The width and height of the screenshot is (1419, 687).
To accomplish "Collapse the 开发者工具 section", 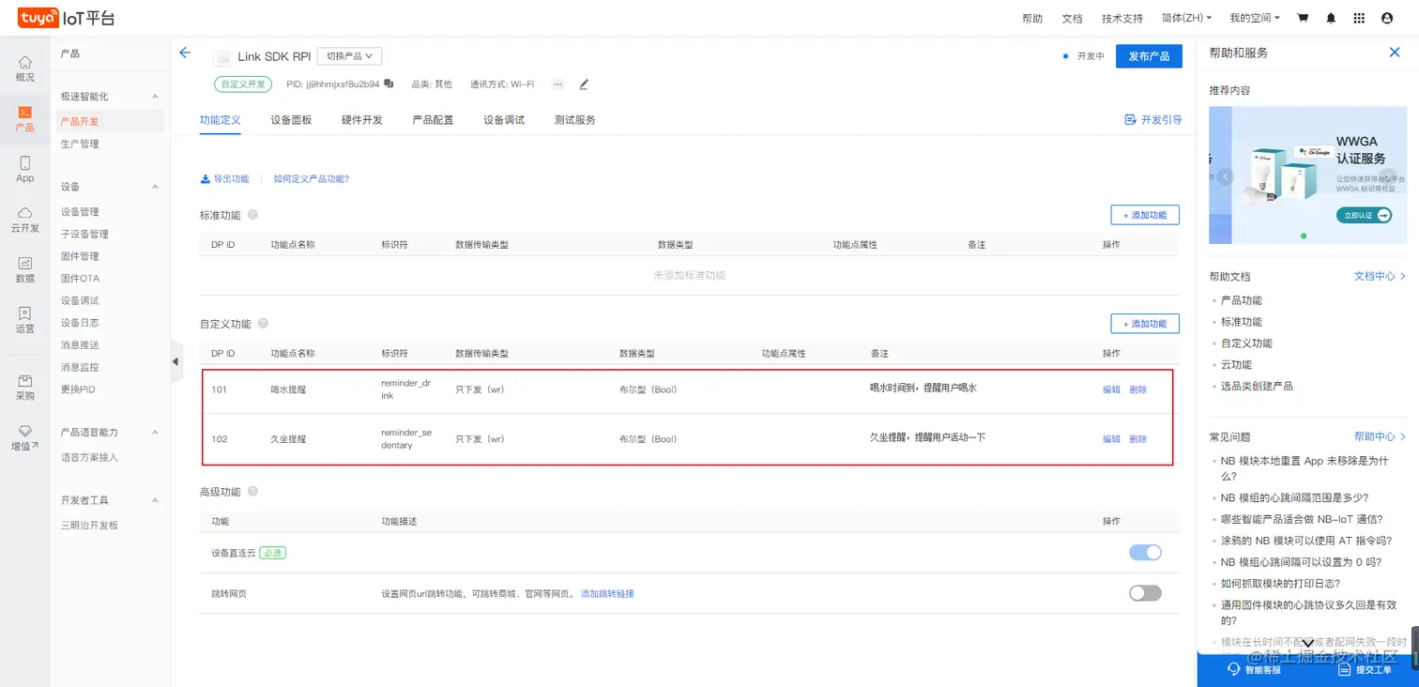I will click(x=155, y=500).
